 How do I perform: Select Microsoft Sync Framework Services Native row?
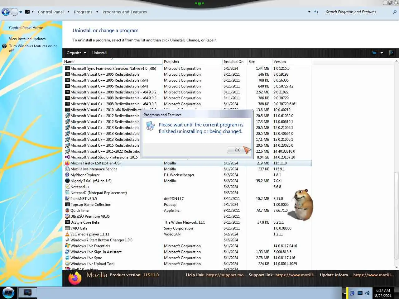[187, 69]
